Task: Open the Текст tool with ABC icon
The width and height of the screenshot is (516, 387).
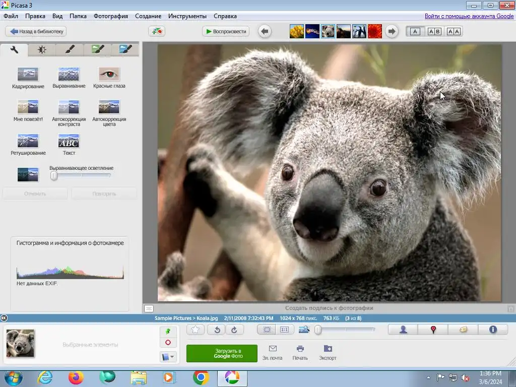Action: coord(69,141)
